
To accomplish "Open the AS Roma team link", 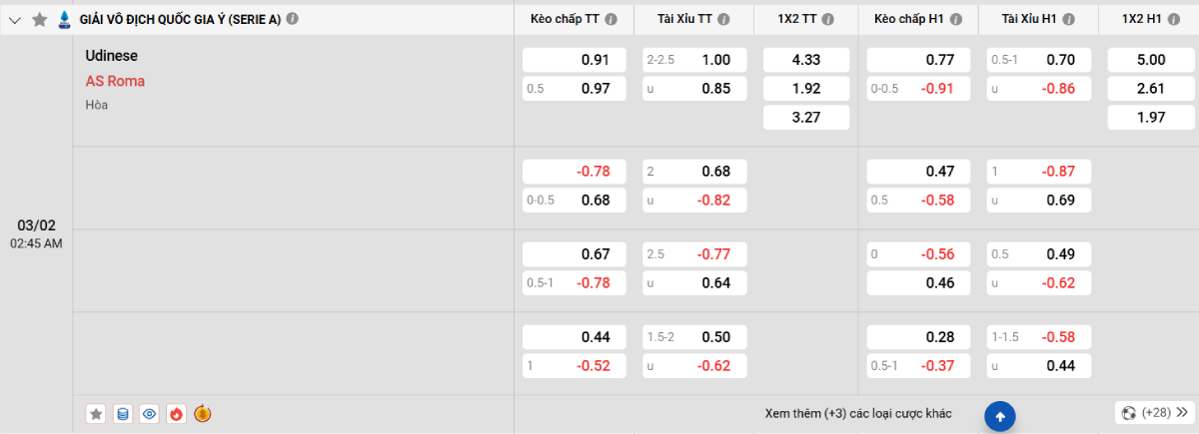I will pyautogui.click(x=116, y=81).
